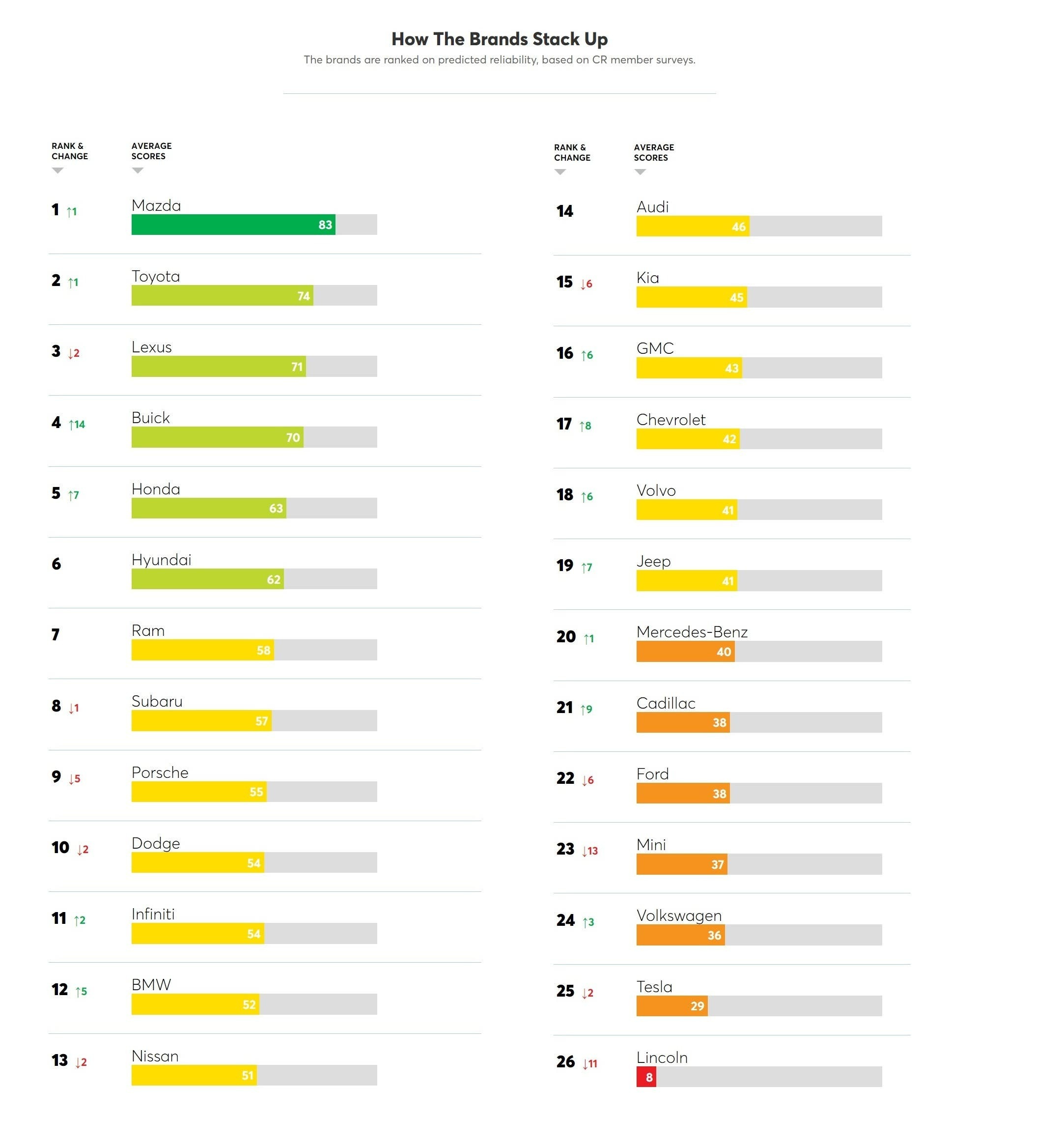Click the How The Brands Stack Up heading
Image resolution: width=1061 pixels, height=1144 pixels.
[x=500, y=39]
